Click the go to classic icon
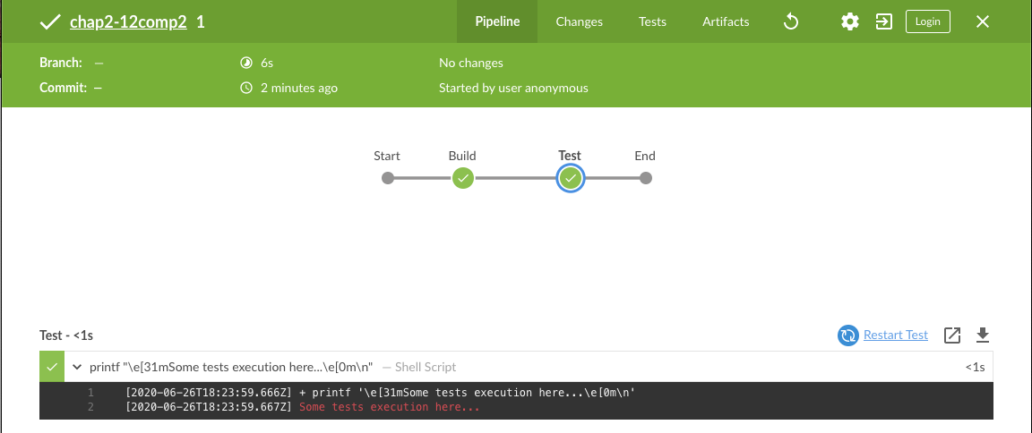The width and height of the screenshot is (1032, 433). (884, 21)
